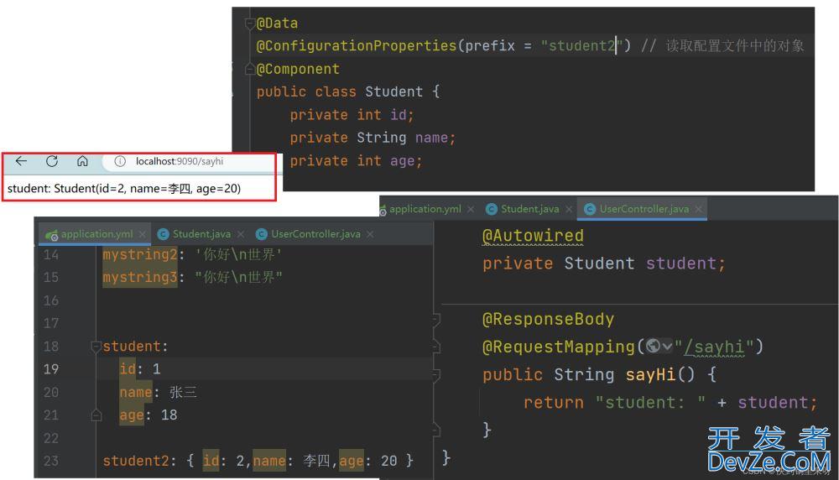This screenshot has width=839, height=480.
Task: Close Student.java tab in left editor
Action: (x=241, y=234)
